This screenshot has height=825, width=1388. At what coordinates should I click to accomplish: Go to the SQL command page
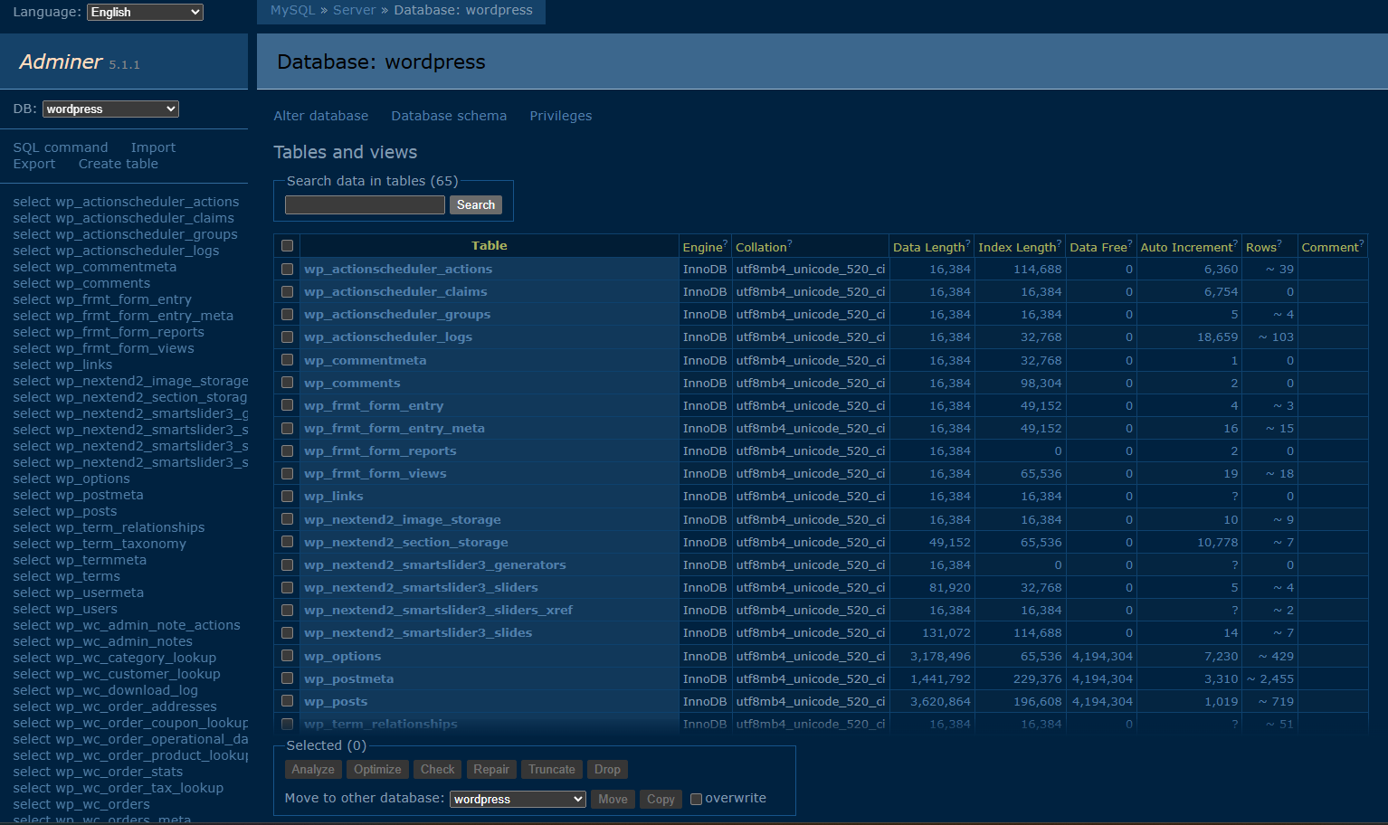click(61, 147)
